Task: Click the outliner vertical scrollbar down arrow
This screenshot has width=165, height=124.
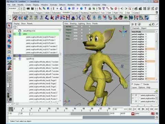Action: click(x=60, y=101)
